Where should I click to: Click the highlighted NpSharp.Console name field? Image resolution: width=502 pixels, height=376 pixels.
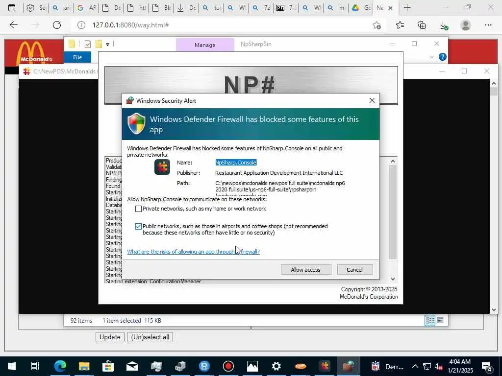coord(236,163)
